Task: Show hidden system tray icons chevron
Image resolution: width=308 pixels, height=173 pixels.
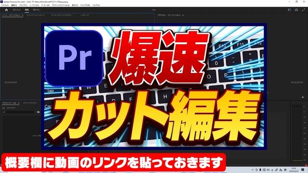Action: point(253,170)
